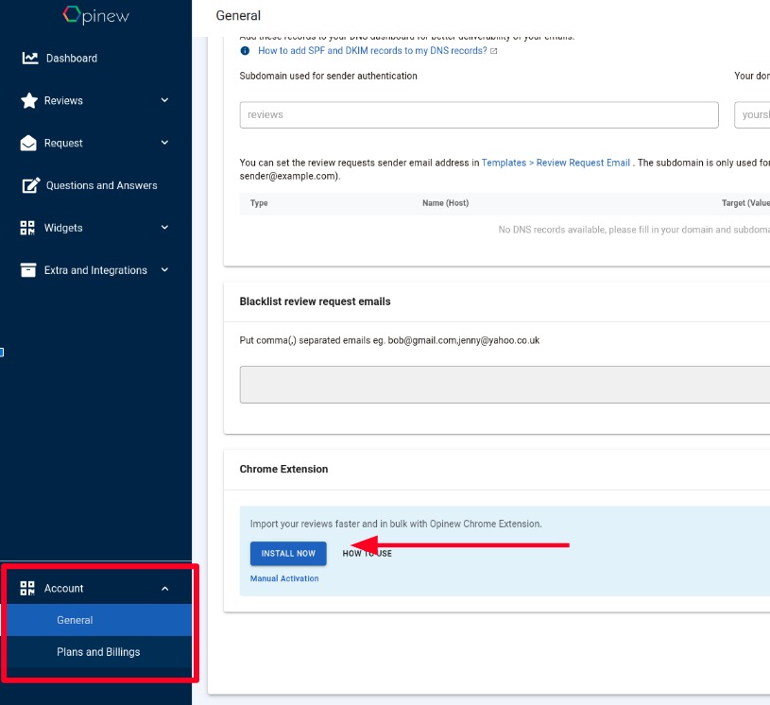Focus the subdomain 'reviews' input field

(x=479, y=115)
